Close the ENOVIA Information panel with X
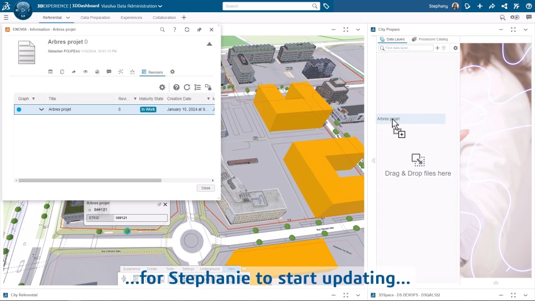This screenshot has height=301, width=535. pyautogui.click(x=212, y=30)
